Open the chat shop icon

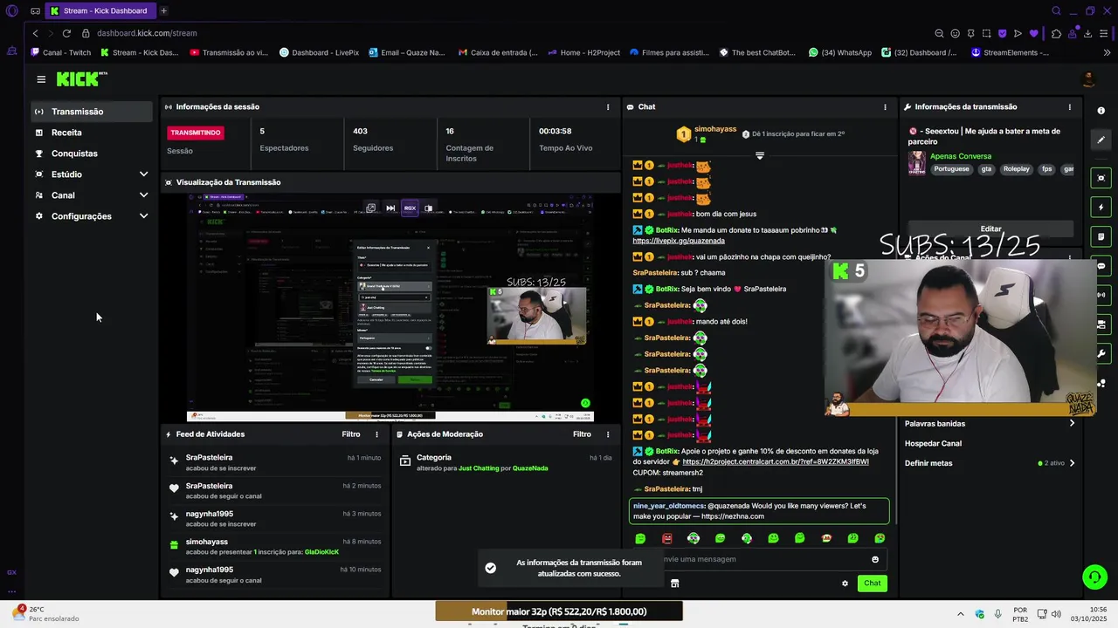674,584
